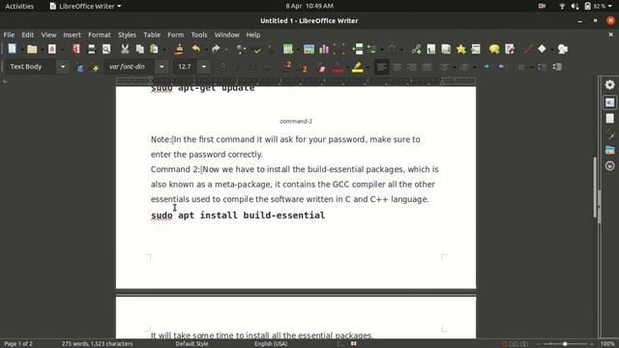Viewport: 619px width, 348px height.
Task: Click the date and time clock
Action: pos(309,6)
